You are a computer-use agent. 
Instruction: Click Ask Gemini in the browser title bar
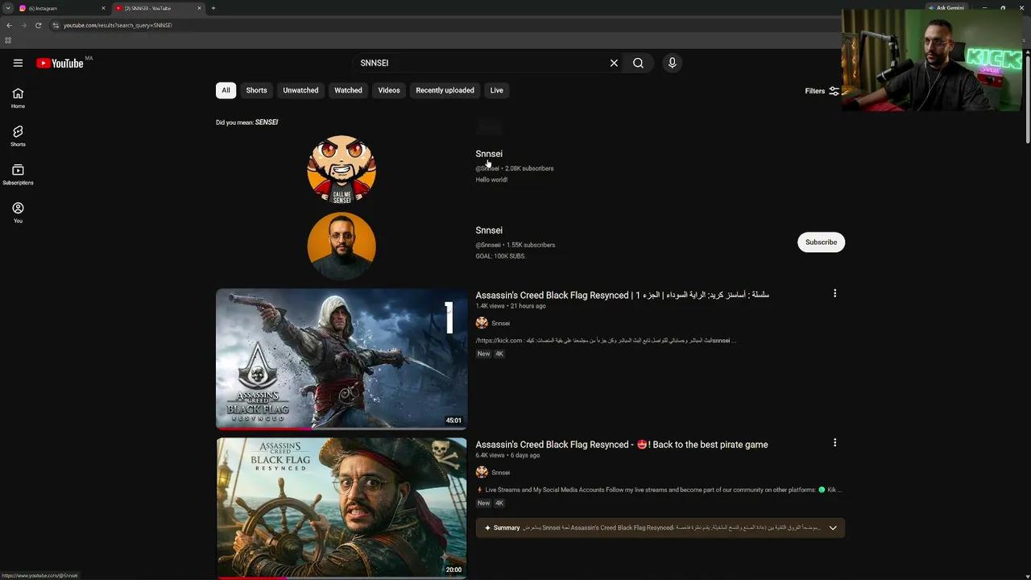pos(946,8)
